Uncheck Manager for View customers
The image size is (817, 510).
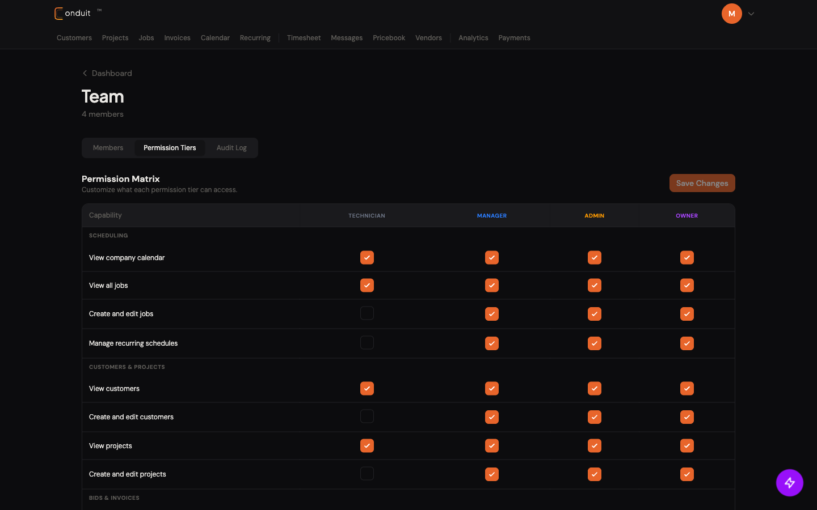coord(492,389)
